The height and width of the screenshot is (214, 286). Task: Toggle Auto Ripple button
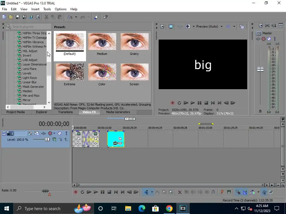252,192
